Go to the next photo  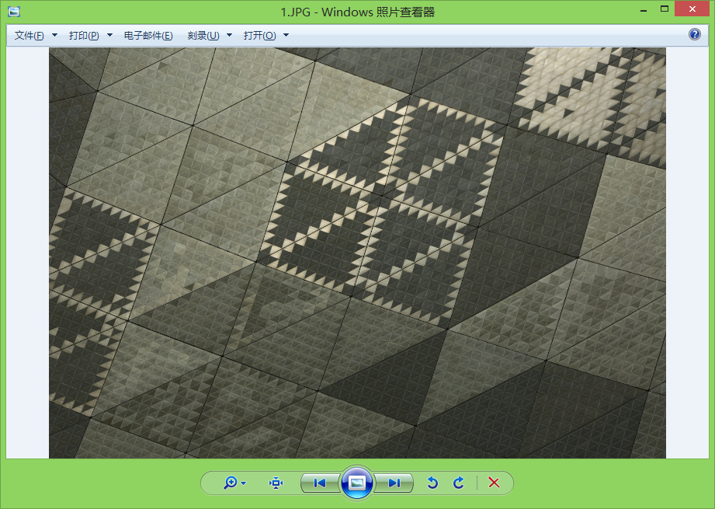[394, 483]
